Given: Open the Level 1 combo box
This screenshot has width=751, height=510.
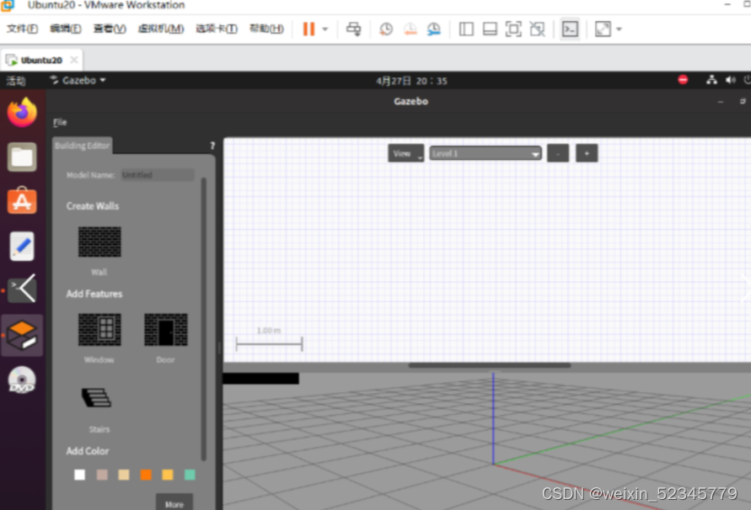Looking at the screenshot, I should [485, 153].
